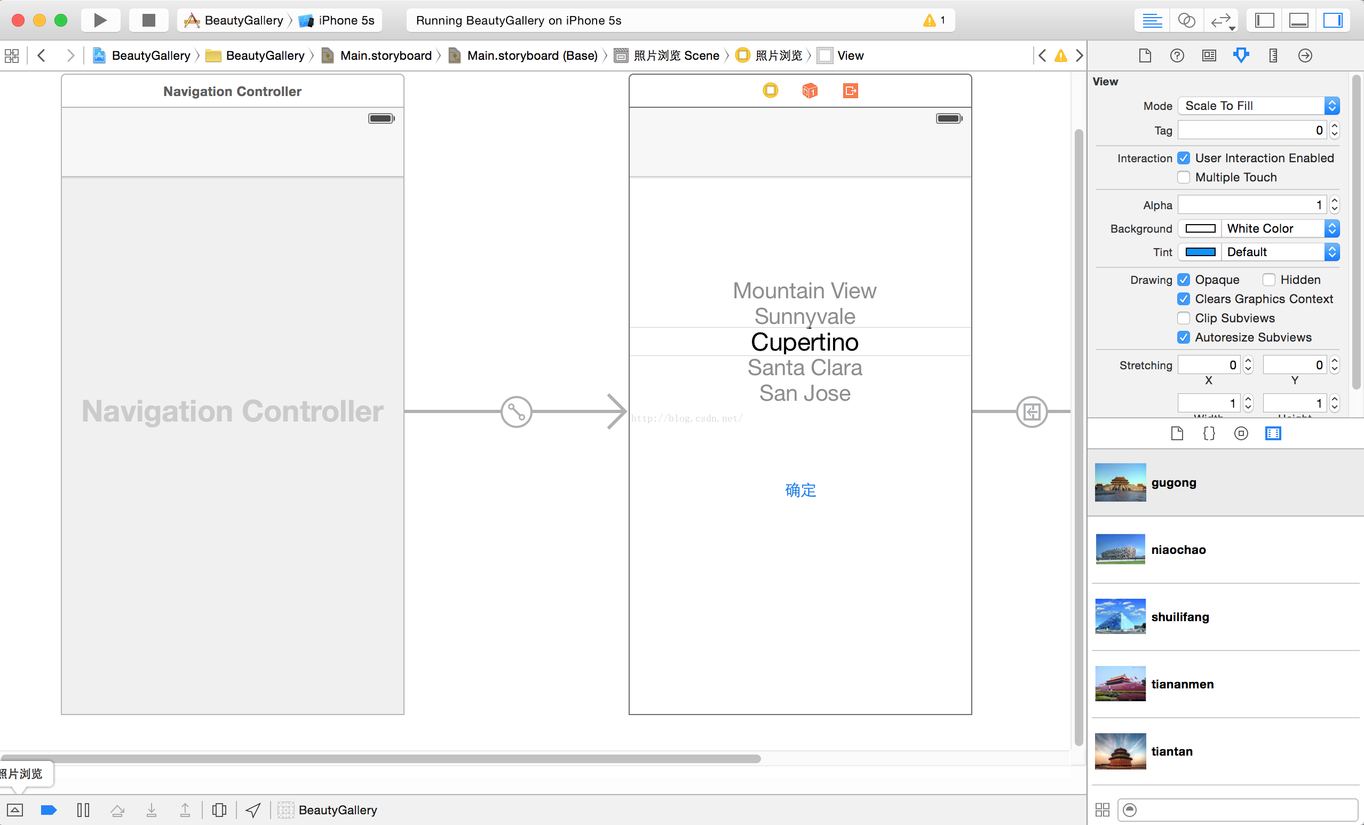Step out in debug bar
Screen dimensions: 1364x825
[x=185, y=810]
